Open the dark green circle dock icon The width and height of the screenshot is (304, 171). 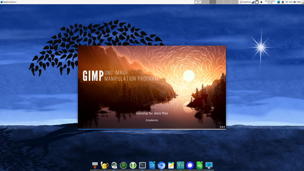(123, 165)
